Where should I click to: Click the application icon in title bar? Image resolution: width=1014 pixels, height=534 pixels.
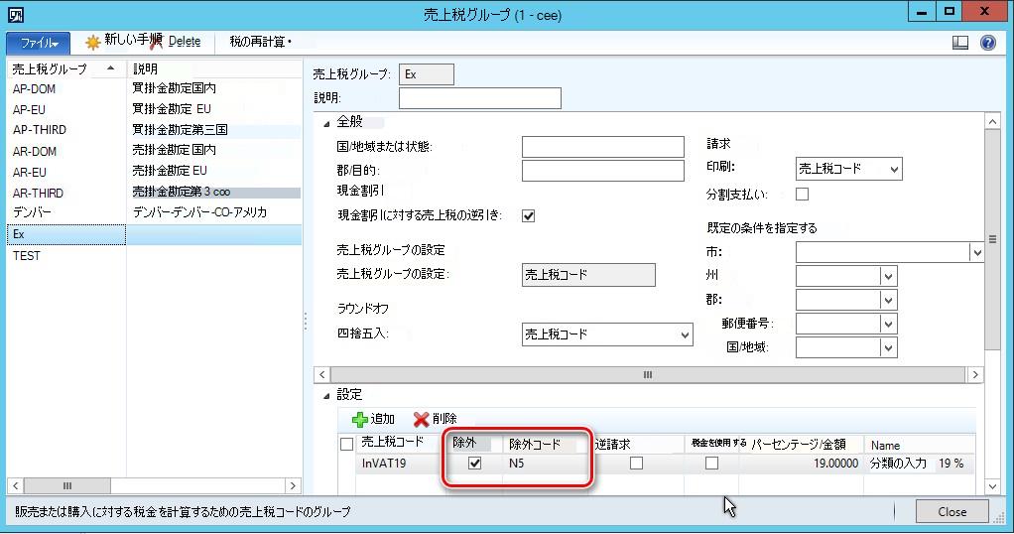(16, 14)
